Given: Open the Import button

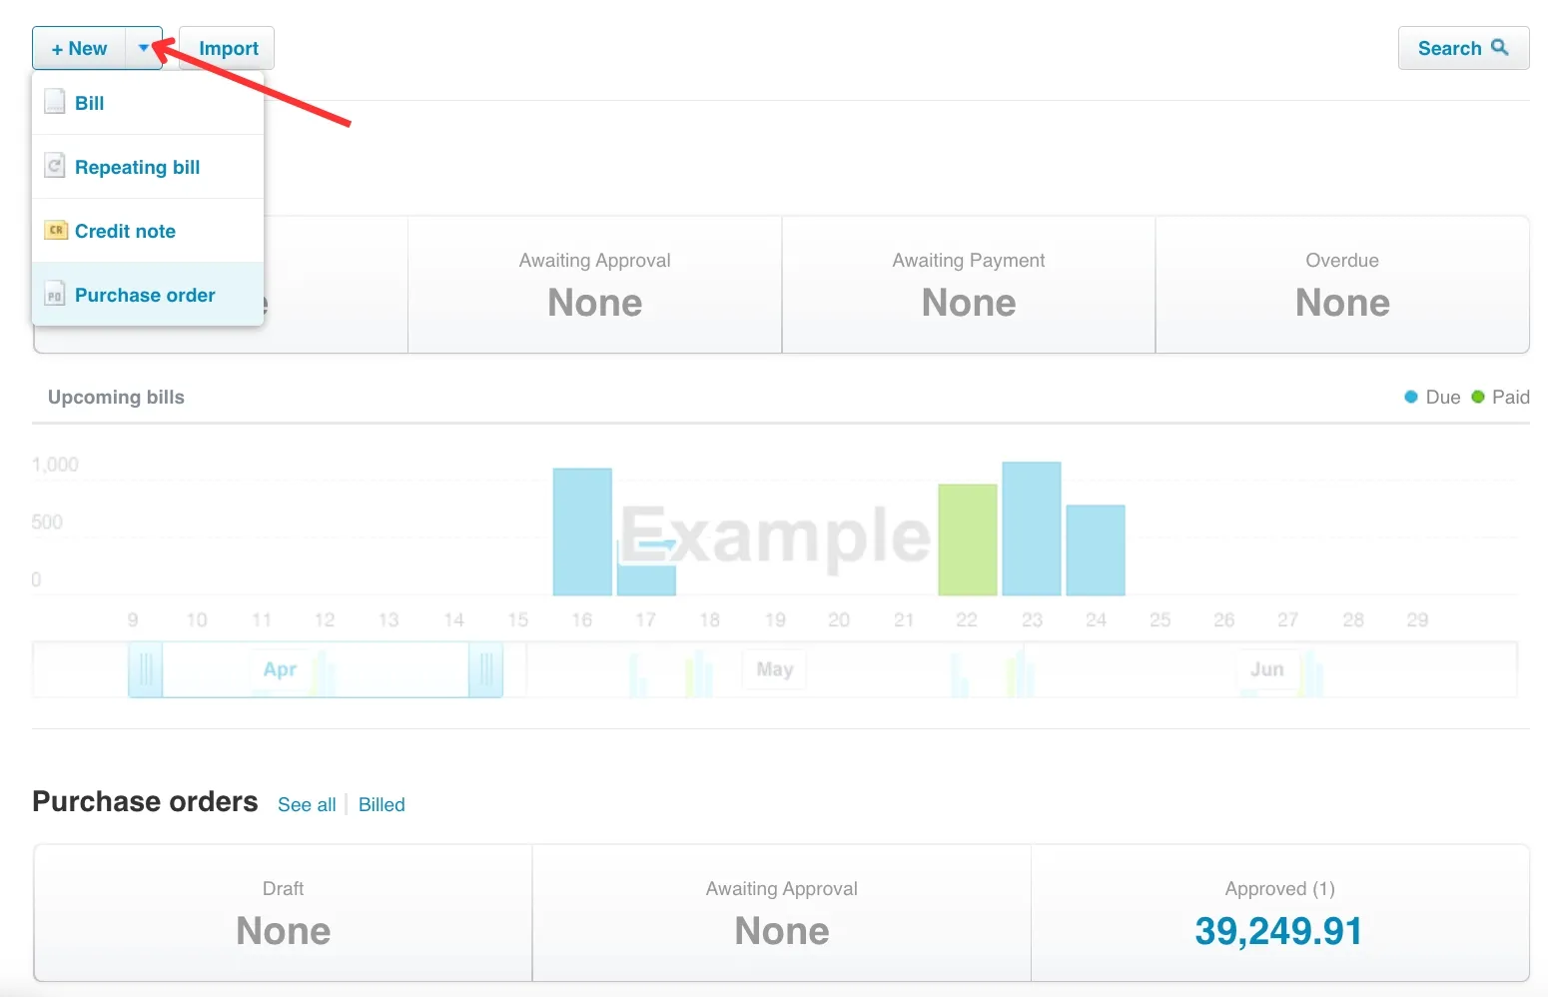Looking at the screenshot, I should (227, 48).
